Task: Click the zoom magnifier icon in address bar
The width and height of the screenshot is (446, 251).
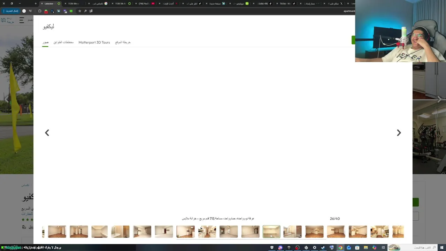Action: (85, 11)
